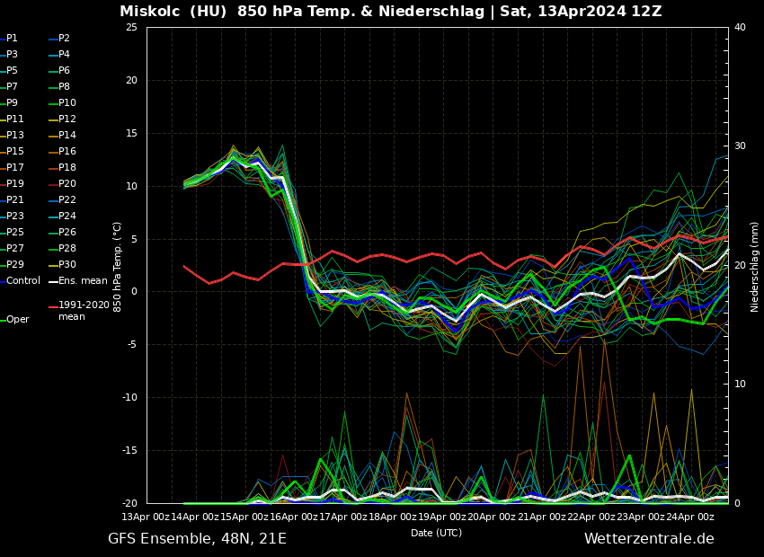Click the 40 value on precipitation axis
This screenshot has height=557, width=764.
[x=740, y=28]
